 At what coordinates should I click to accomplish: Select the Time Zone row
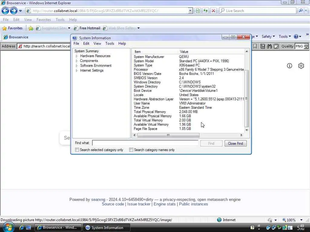click(x=188, y=108)
